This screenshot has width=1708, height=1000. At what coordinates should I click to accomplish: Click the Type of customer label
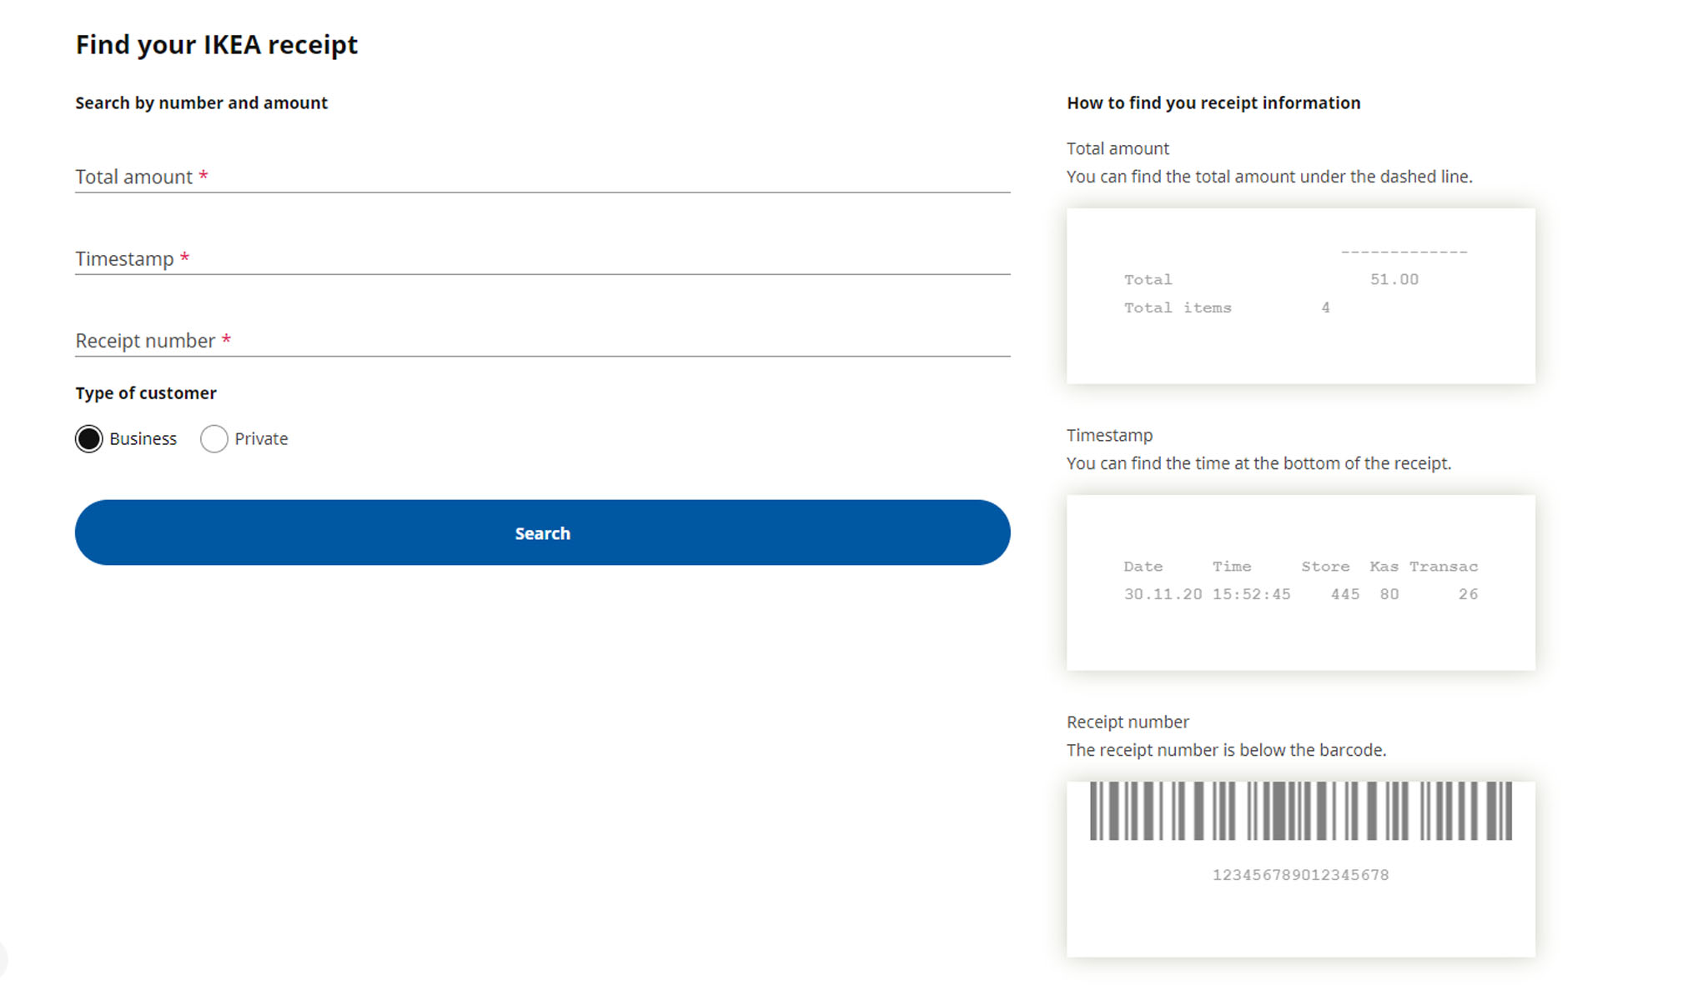click(145, 392)
